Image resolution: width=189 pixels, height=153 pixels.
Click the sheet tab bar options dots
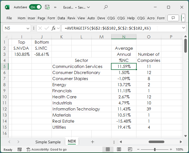(x=114, y=142)
